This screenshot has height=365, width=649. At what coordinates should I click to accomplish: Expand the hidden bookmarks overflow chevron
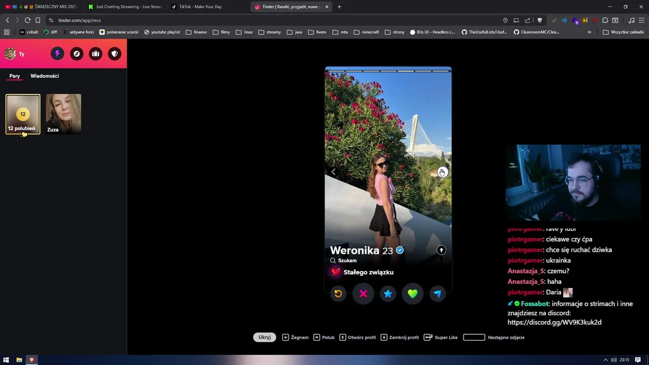point(589,32)
